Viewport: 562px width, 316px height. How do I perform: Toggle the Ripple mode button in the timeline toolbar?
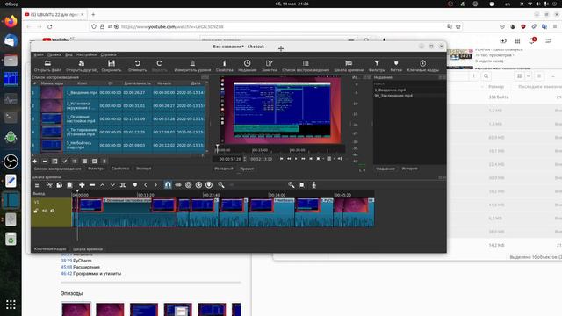click(189, 185)
